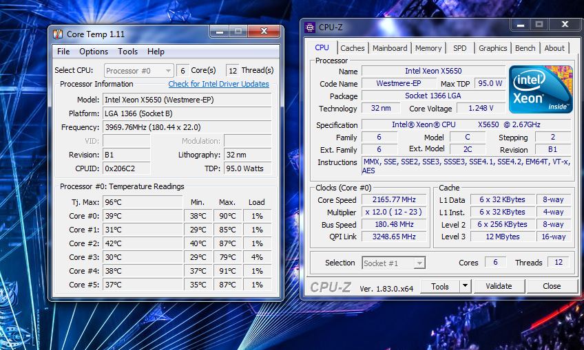Click the Core Voltage value 1.248 V
Image resolution: width=584 pixels, height=350 pixels.
click(481, 108)
